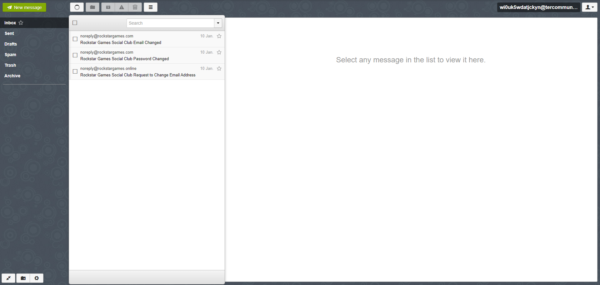Tick the select-all messages checkbox
600x285 pixels.
pyautogui.click(x=75, y=23)
